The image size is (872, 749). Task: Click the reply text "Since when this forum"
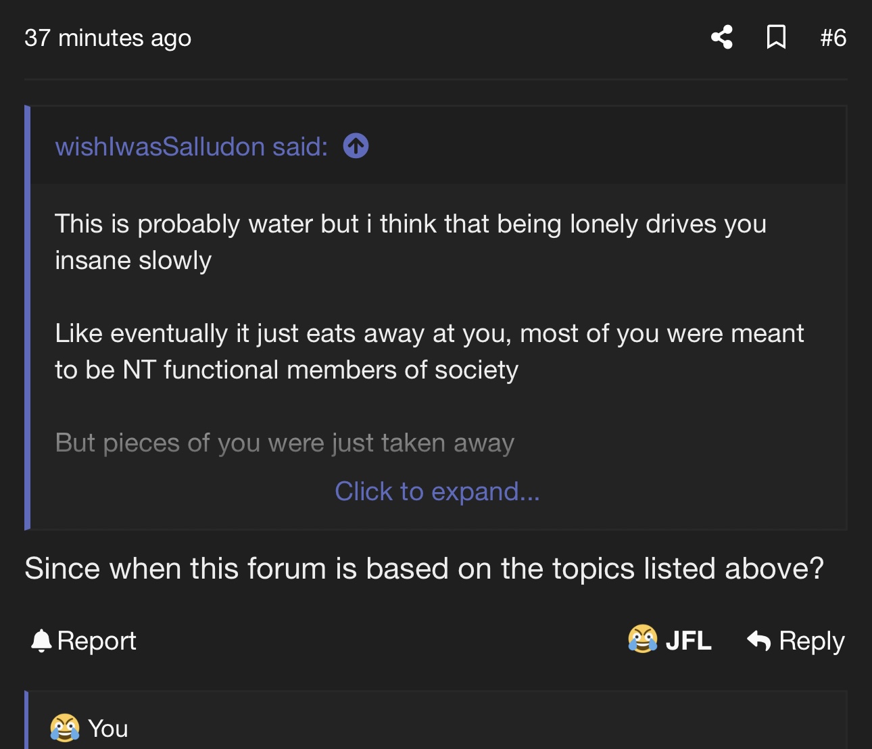pos(424,569)
